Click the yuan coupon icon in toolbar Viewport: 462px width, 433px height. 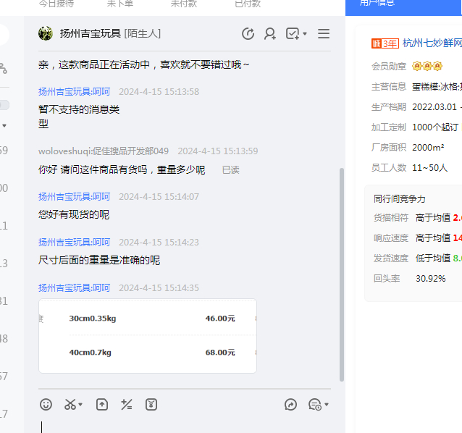click(x=151, y=405)
